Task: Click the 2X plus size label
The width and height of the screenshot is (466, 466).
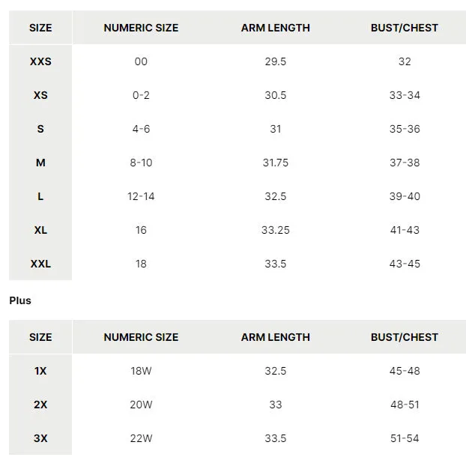Action: (x=40, y=405)
